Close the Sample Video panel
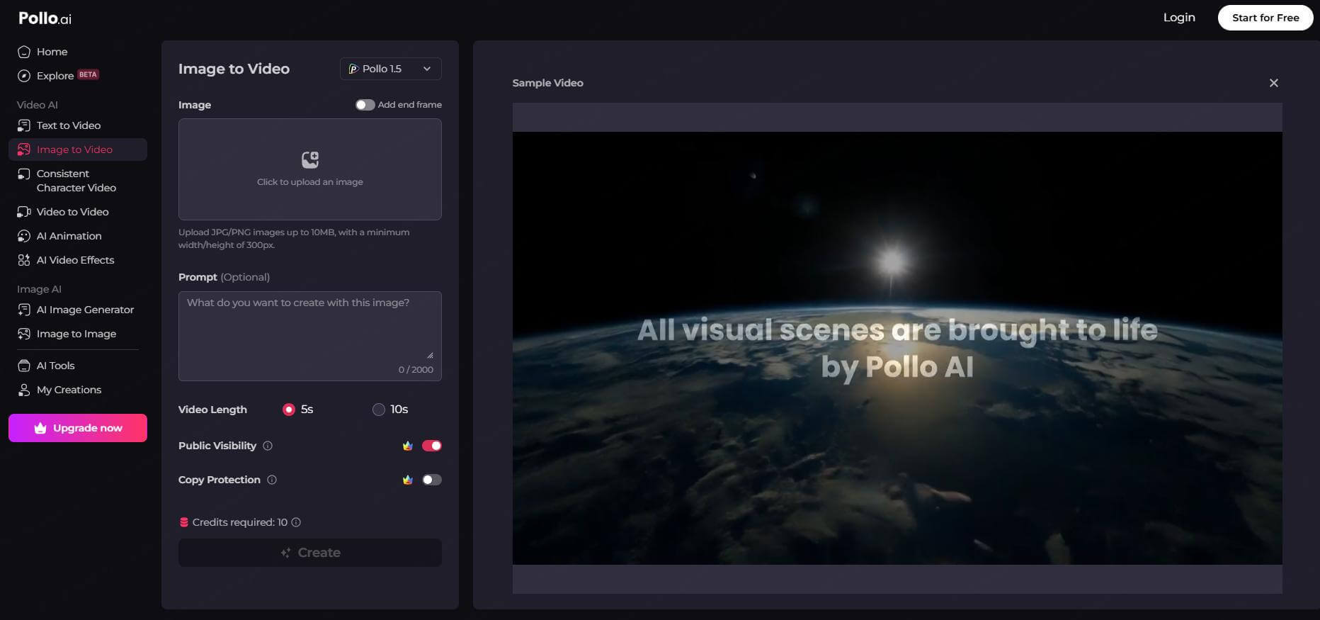This screenshot has width=1320, height=620. (1273, 83)
